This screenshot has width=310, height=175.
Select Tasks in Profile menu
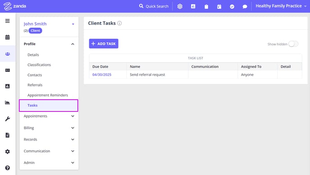point(49,106)
